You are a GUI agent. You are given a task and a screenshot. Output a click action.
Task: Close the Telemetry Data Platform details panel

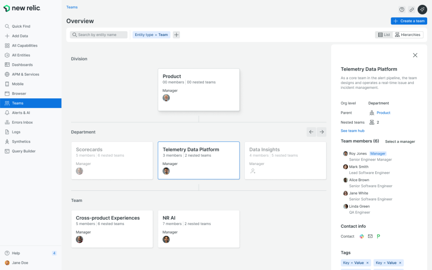415,55
